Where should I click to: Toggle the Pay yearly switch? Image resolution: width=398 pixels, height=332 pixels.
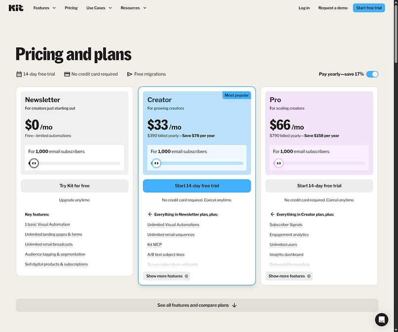pos(372,74)
